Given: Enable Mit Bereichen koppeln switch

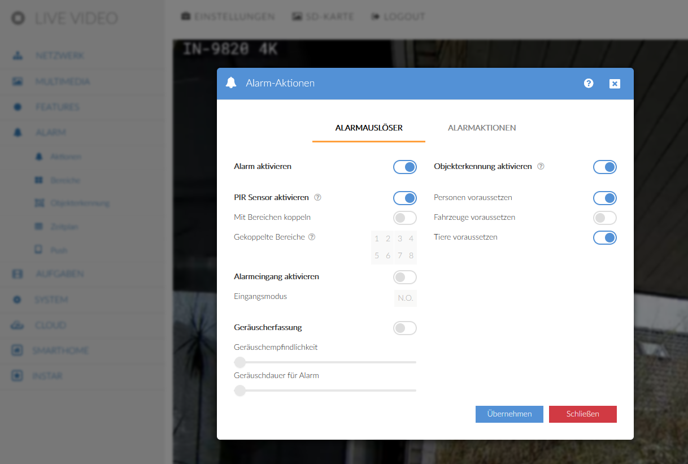Looking at the screenshot, I should [405, 218].
